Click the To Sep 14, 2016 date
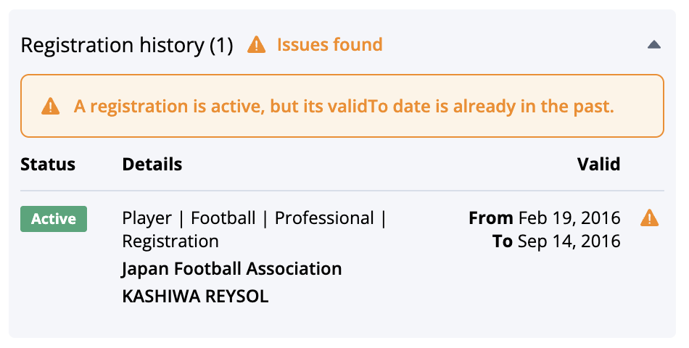This screenshot has height=348, width=689. pyautogui.click(x=556, y=241)
